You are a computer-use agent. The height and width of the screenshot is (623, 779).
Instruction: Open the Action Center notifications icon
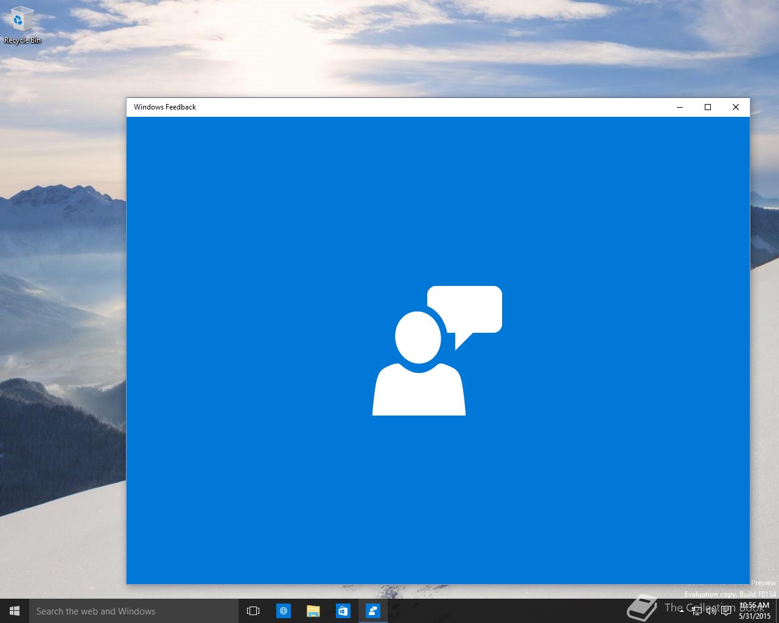coord(726,611)
